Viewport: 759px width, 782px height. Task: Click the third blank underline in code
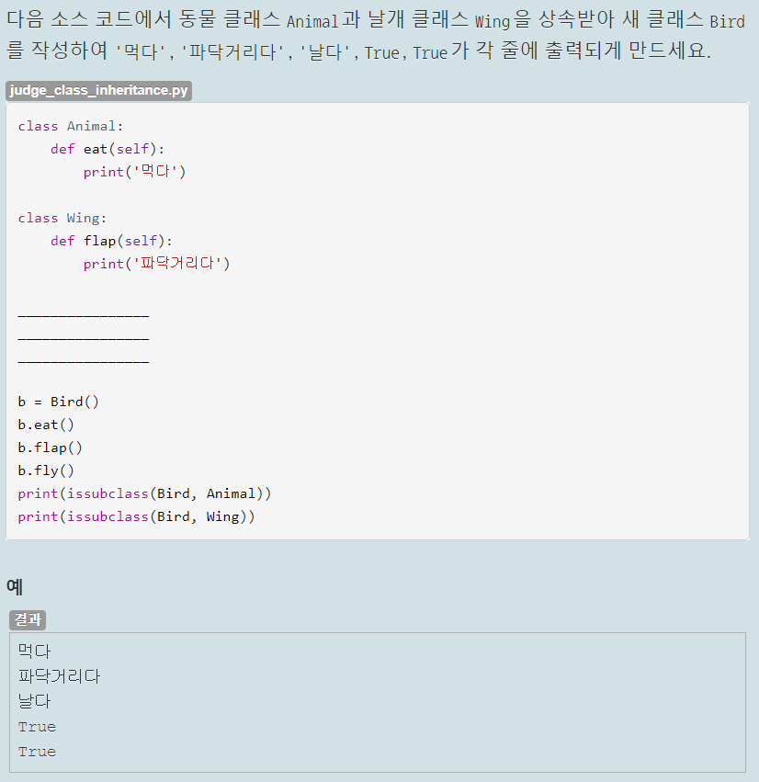pyautogui.click(x=84, y=362)
